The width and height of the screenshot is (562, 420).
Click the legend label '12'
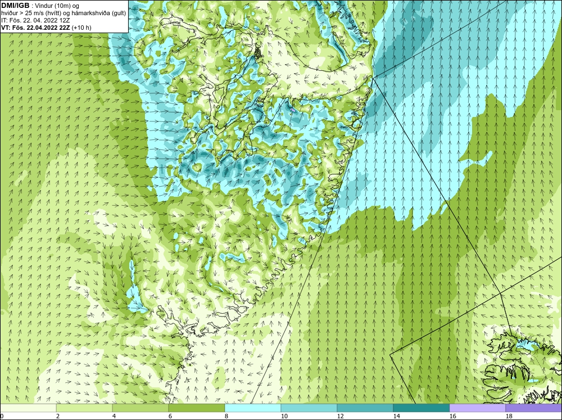[341, 416]
